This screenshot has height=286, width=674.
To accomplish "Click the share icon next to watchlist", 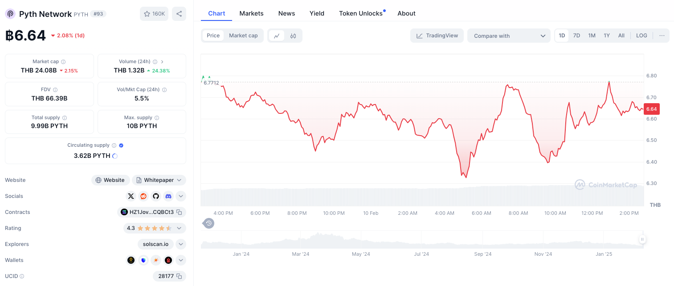I will click(x=179, y=14).
